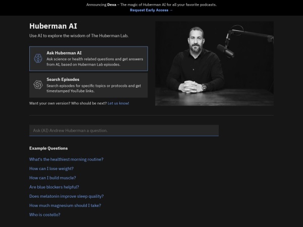303x227 pixels.
Task: Click the 'Announcing Dexa' banner text
Action: (x=151, y=5)
